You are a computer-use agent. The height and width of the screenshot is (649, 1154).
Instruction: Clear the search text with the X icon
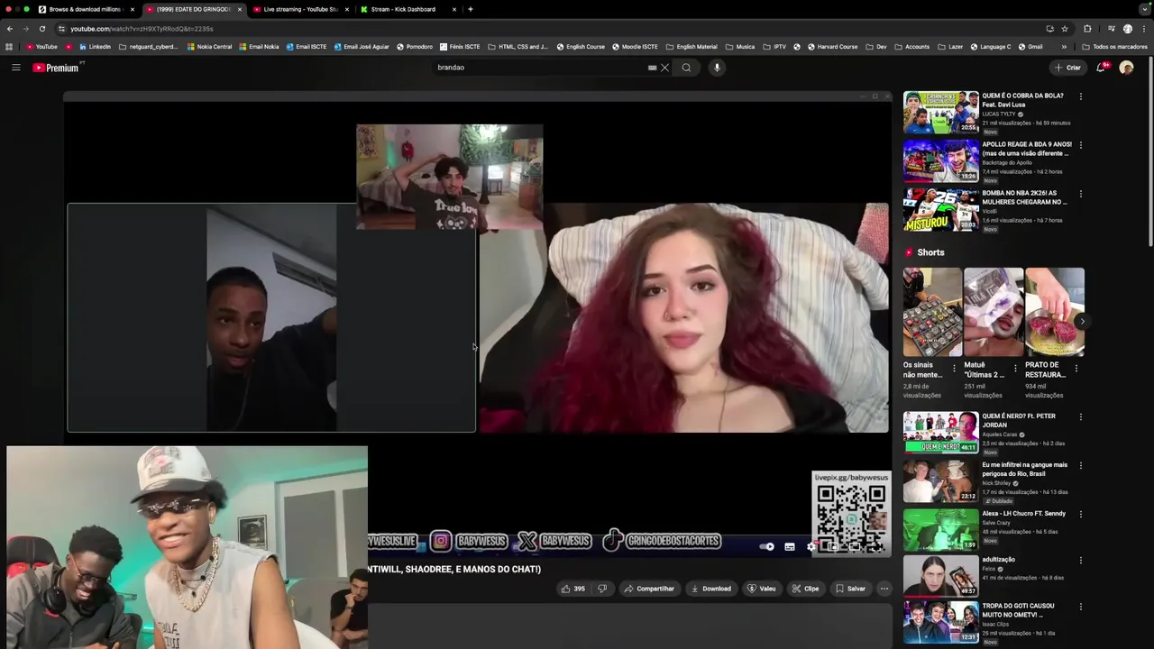(665, 68)
